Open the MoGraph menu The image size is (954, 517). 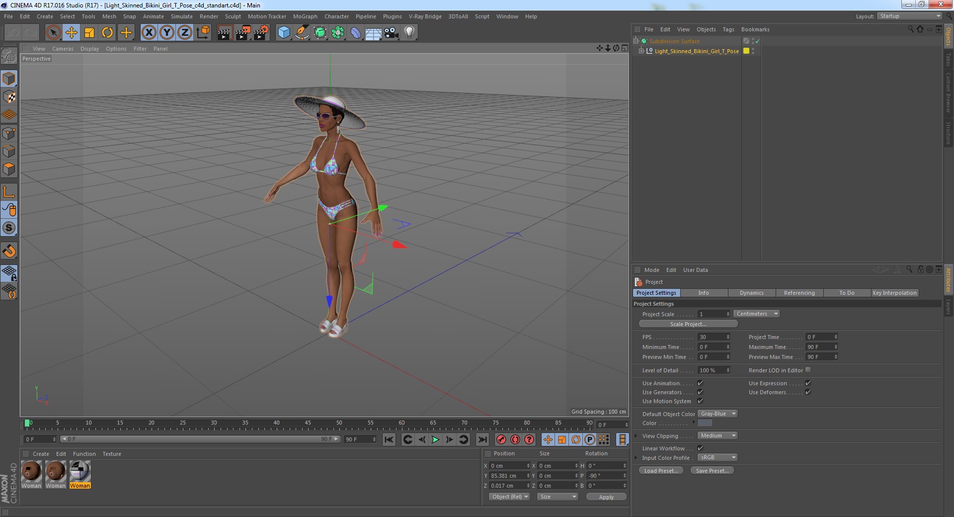(305, 16)
